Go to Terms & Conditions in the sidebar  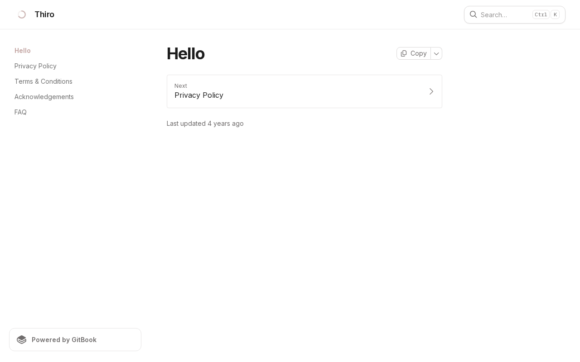pos(43,81)
